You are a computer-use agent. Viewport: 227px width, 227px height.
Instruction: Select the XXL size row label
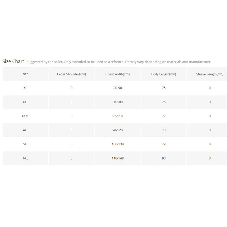tap(26, 102)
